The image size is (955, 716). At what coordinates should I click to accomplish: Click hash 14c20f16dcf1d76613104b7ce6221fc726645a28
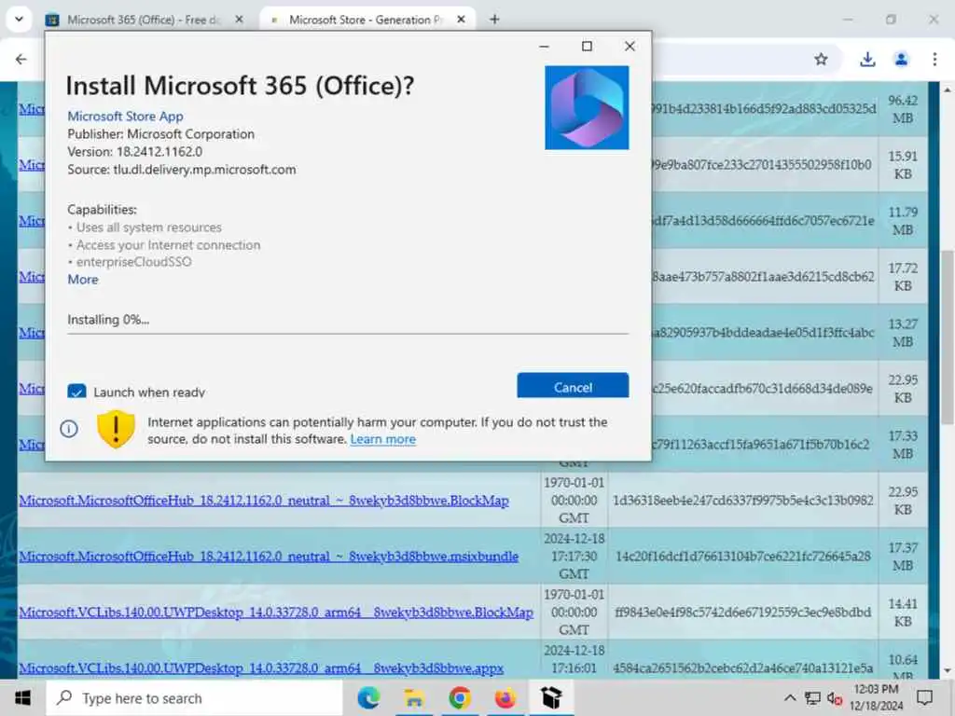[743, 556]
